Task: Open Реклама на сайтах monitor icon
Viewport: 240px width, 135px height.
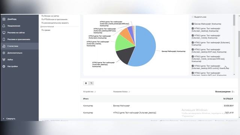Action: 4,33
